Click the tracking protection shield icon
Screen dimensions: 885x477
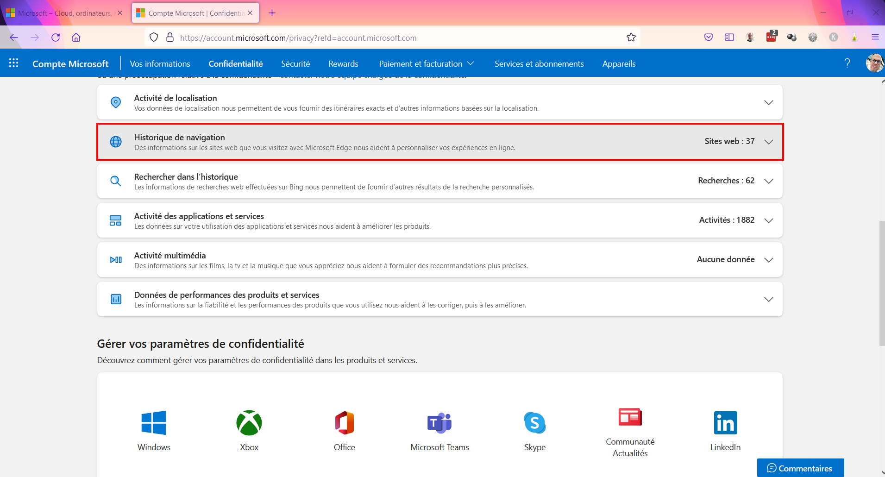coord(154,38)
